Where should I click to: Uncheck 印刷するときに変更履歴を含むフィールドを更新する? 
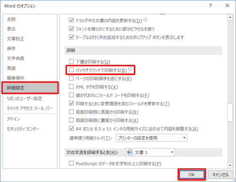click(x=71, y=103)
